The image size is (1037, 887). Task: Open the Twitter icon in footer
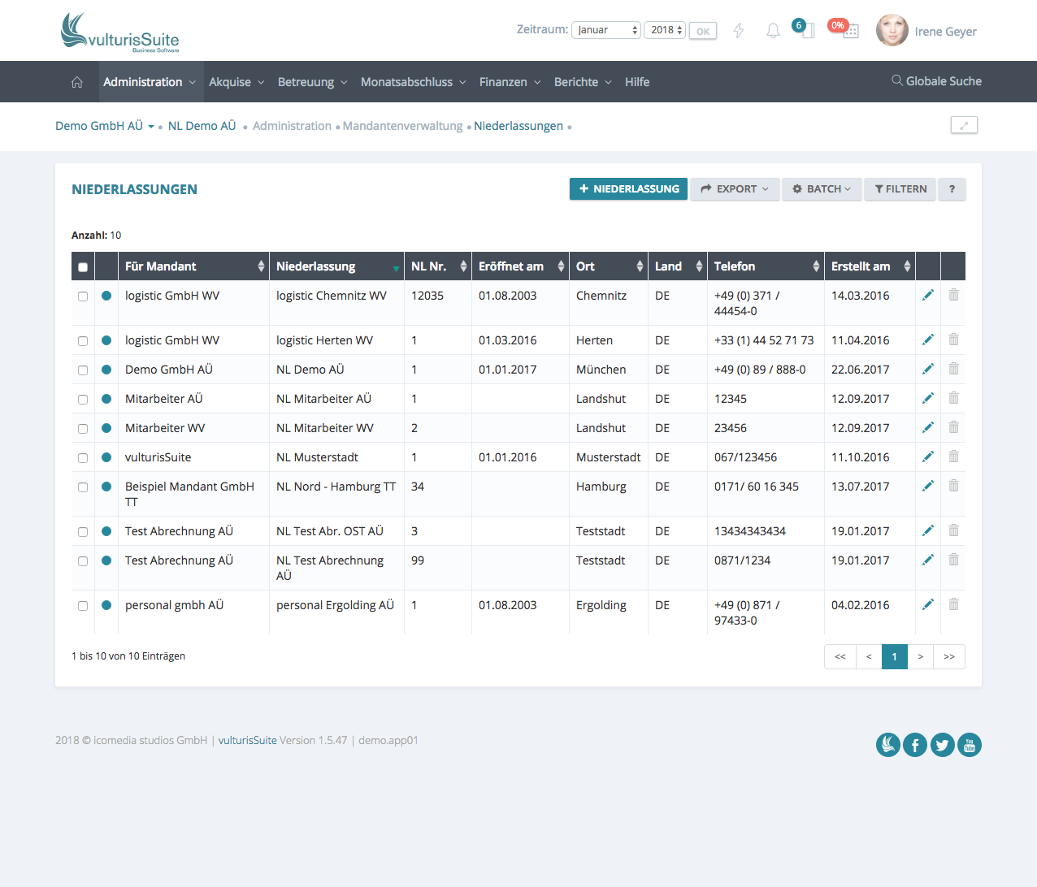pos(942,745)
